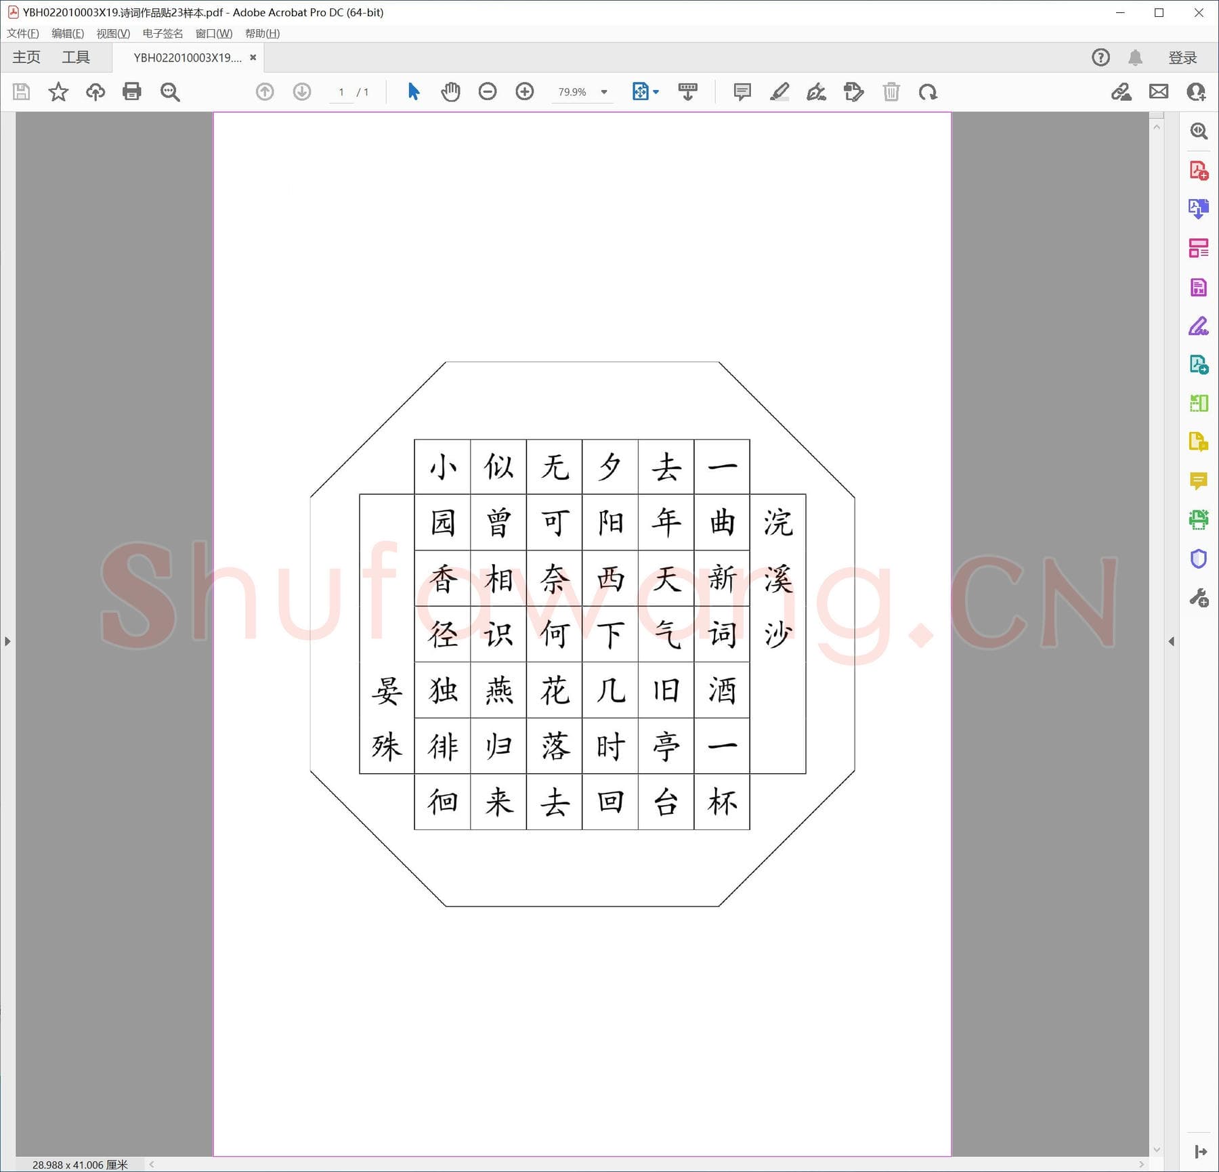The height and width of the screenshot is (1172, 1219).
Task: Upload file to cloud icon
Action: [x=95, y=91]
